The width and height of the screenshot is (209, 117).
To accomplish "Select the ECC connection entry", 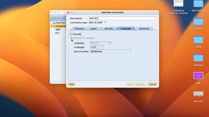I will pos(57,33).
